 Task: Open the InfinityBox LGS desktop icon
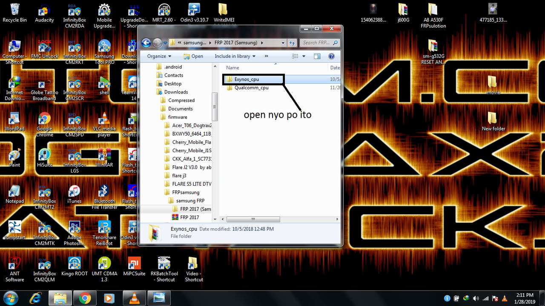tap(75, 161)
